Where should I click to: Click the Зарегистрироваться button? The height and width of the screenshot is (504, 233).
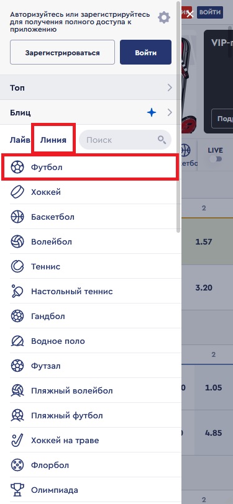tap(62, 52)
